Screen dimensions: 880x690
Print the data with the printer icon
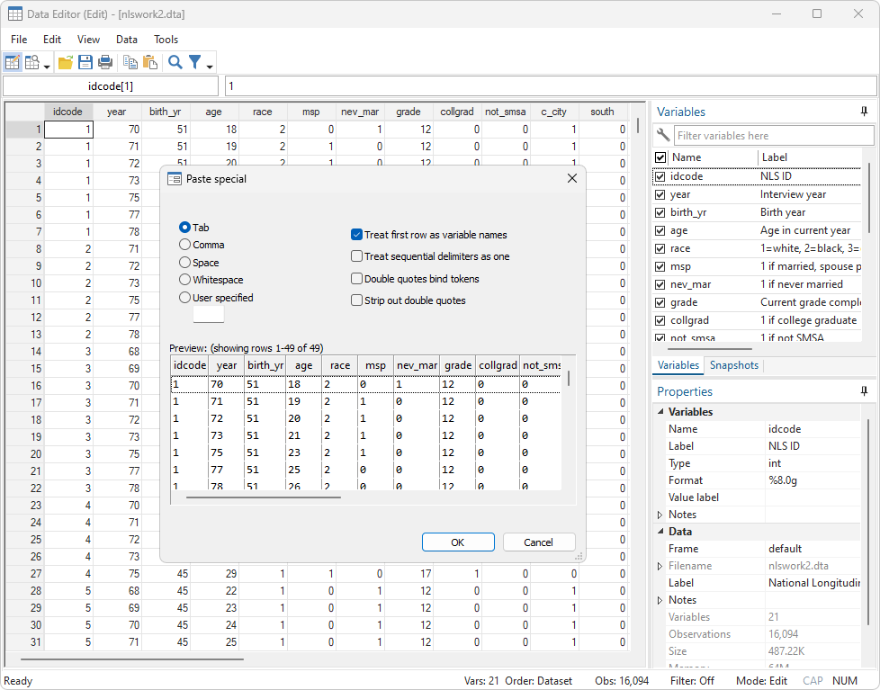pos(103,61)
